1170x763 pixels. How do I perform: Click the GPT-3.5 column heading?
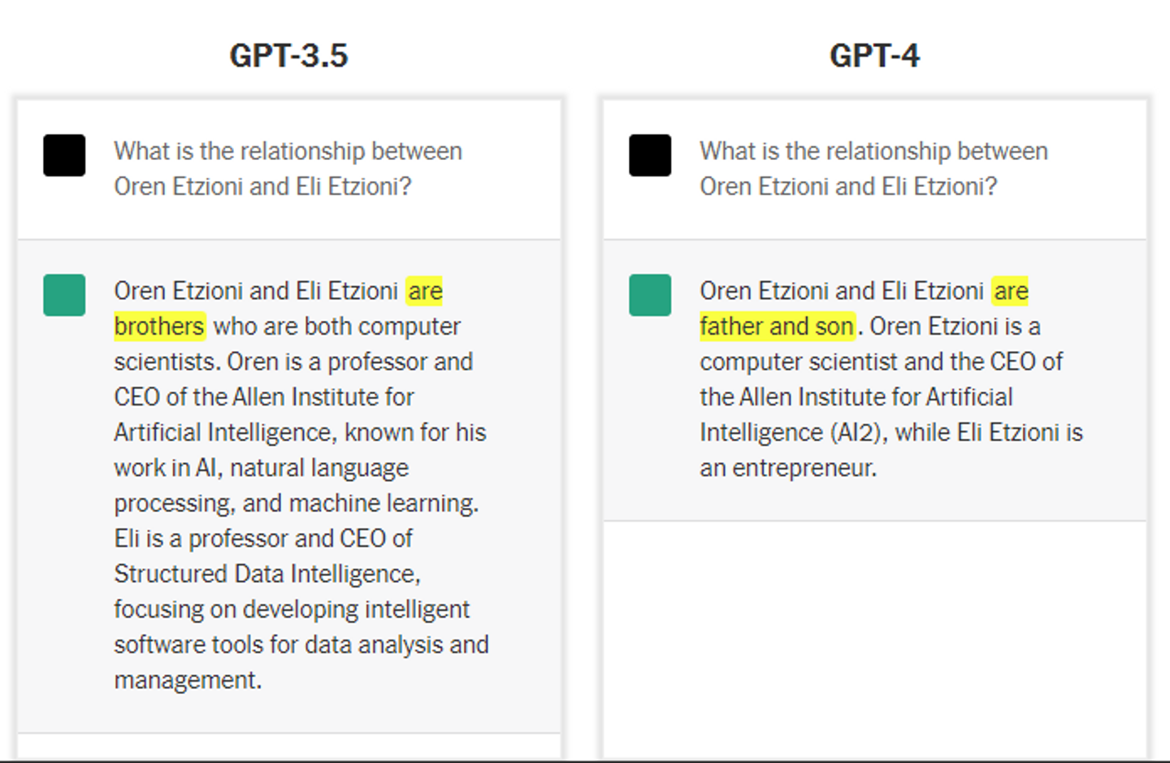(288, 55)
